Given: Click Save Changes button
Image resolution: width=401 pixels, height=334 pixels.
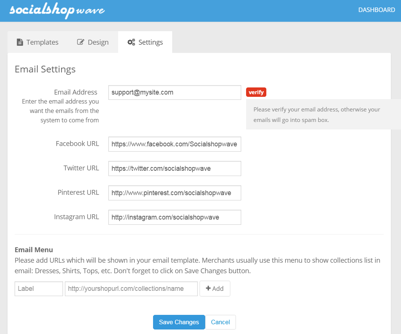Looking at the screenshot, I should (x=179, y=322).
